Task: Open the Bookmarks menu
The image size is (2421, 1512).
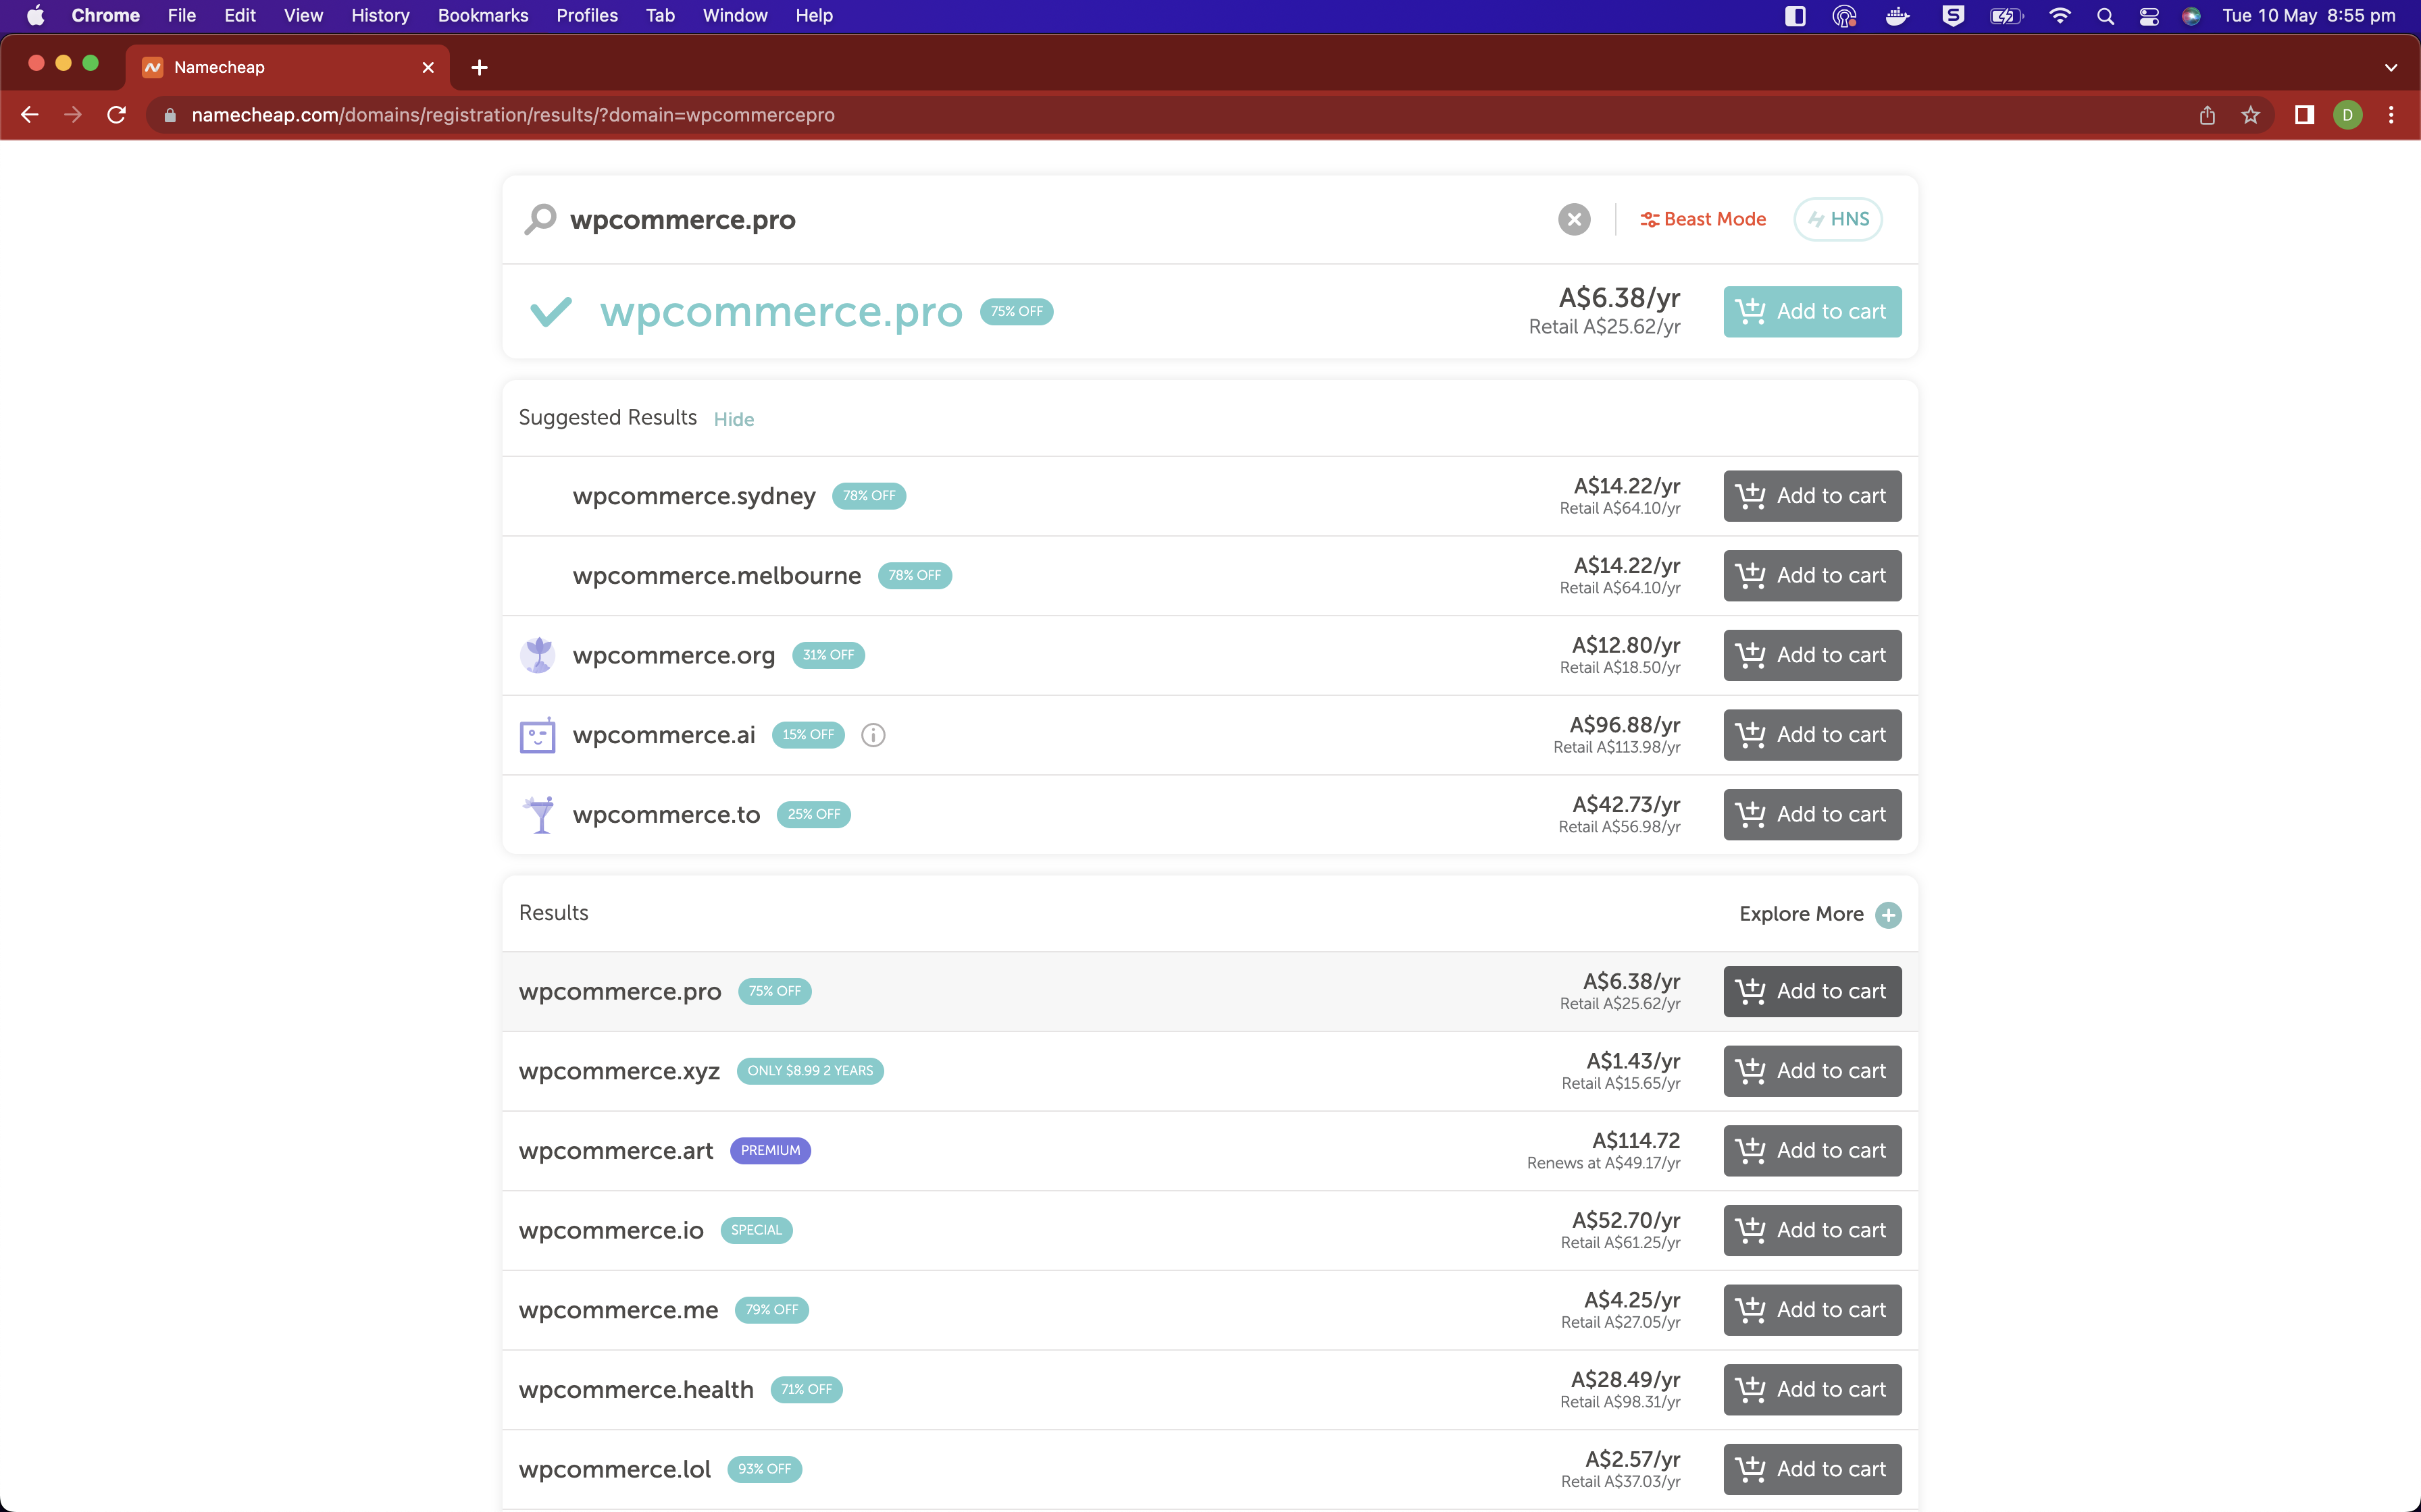Action: (482, 15)
